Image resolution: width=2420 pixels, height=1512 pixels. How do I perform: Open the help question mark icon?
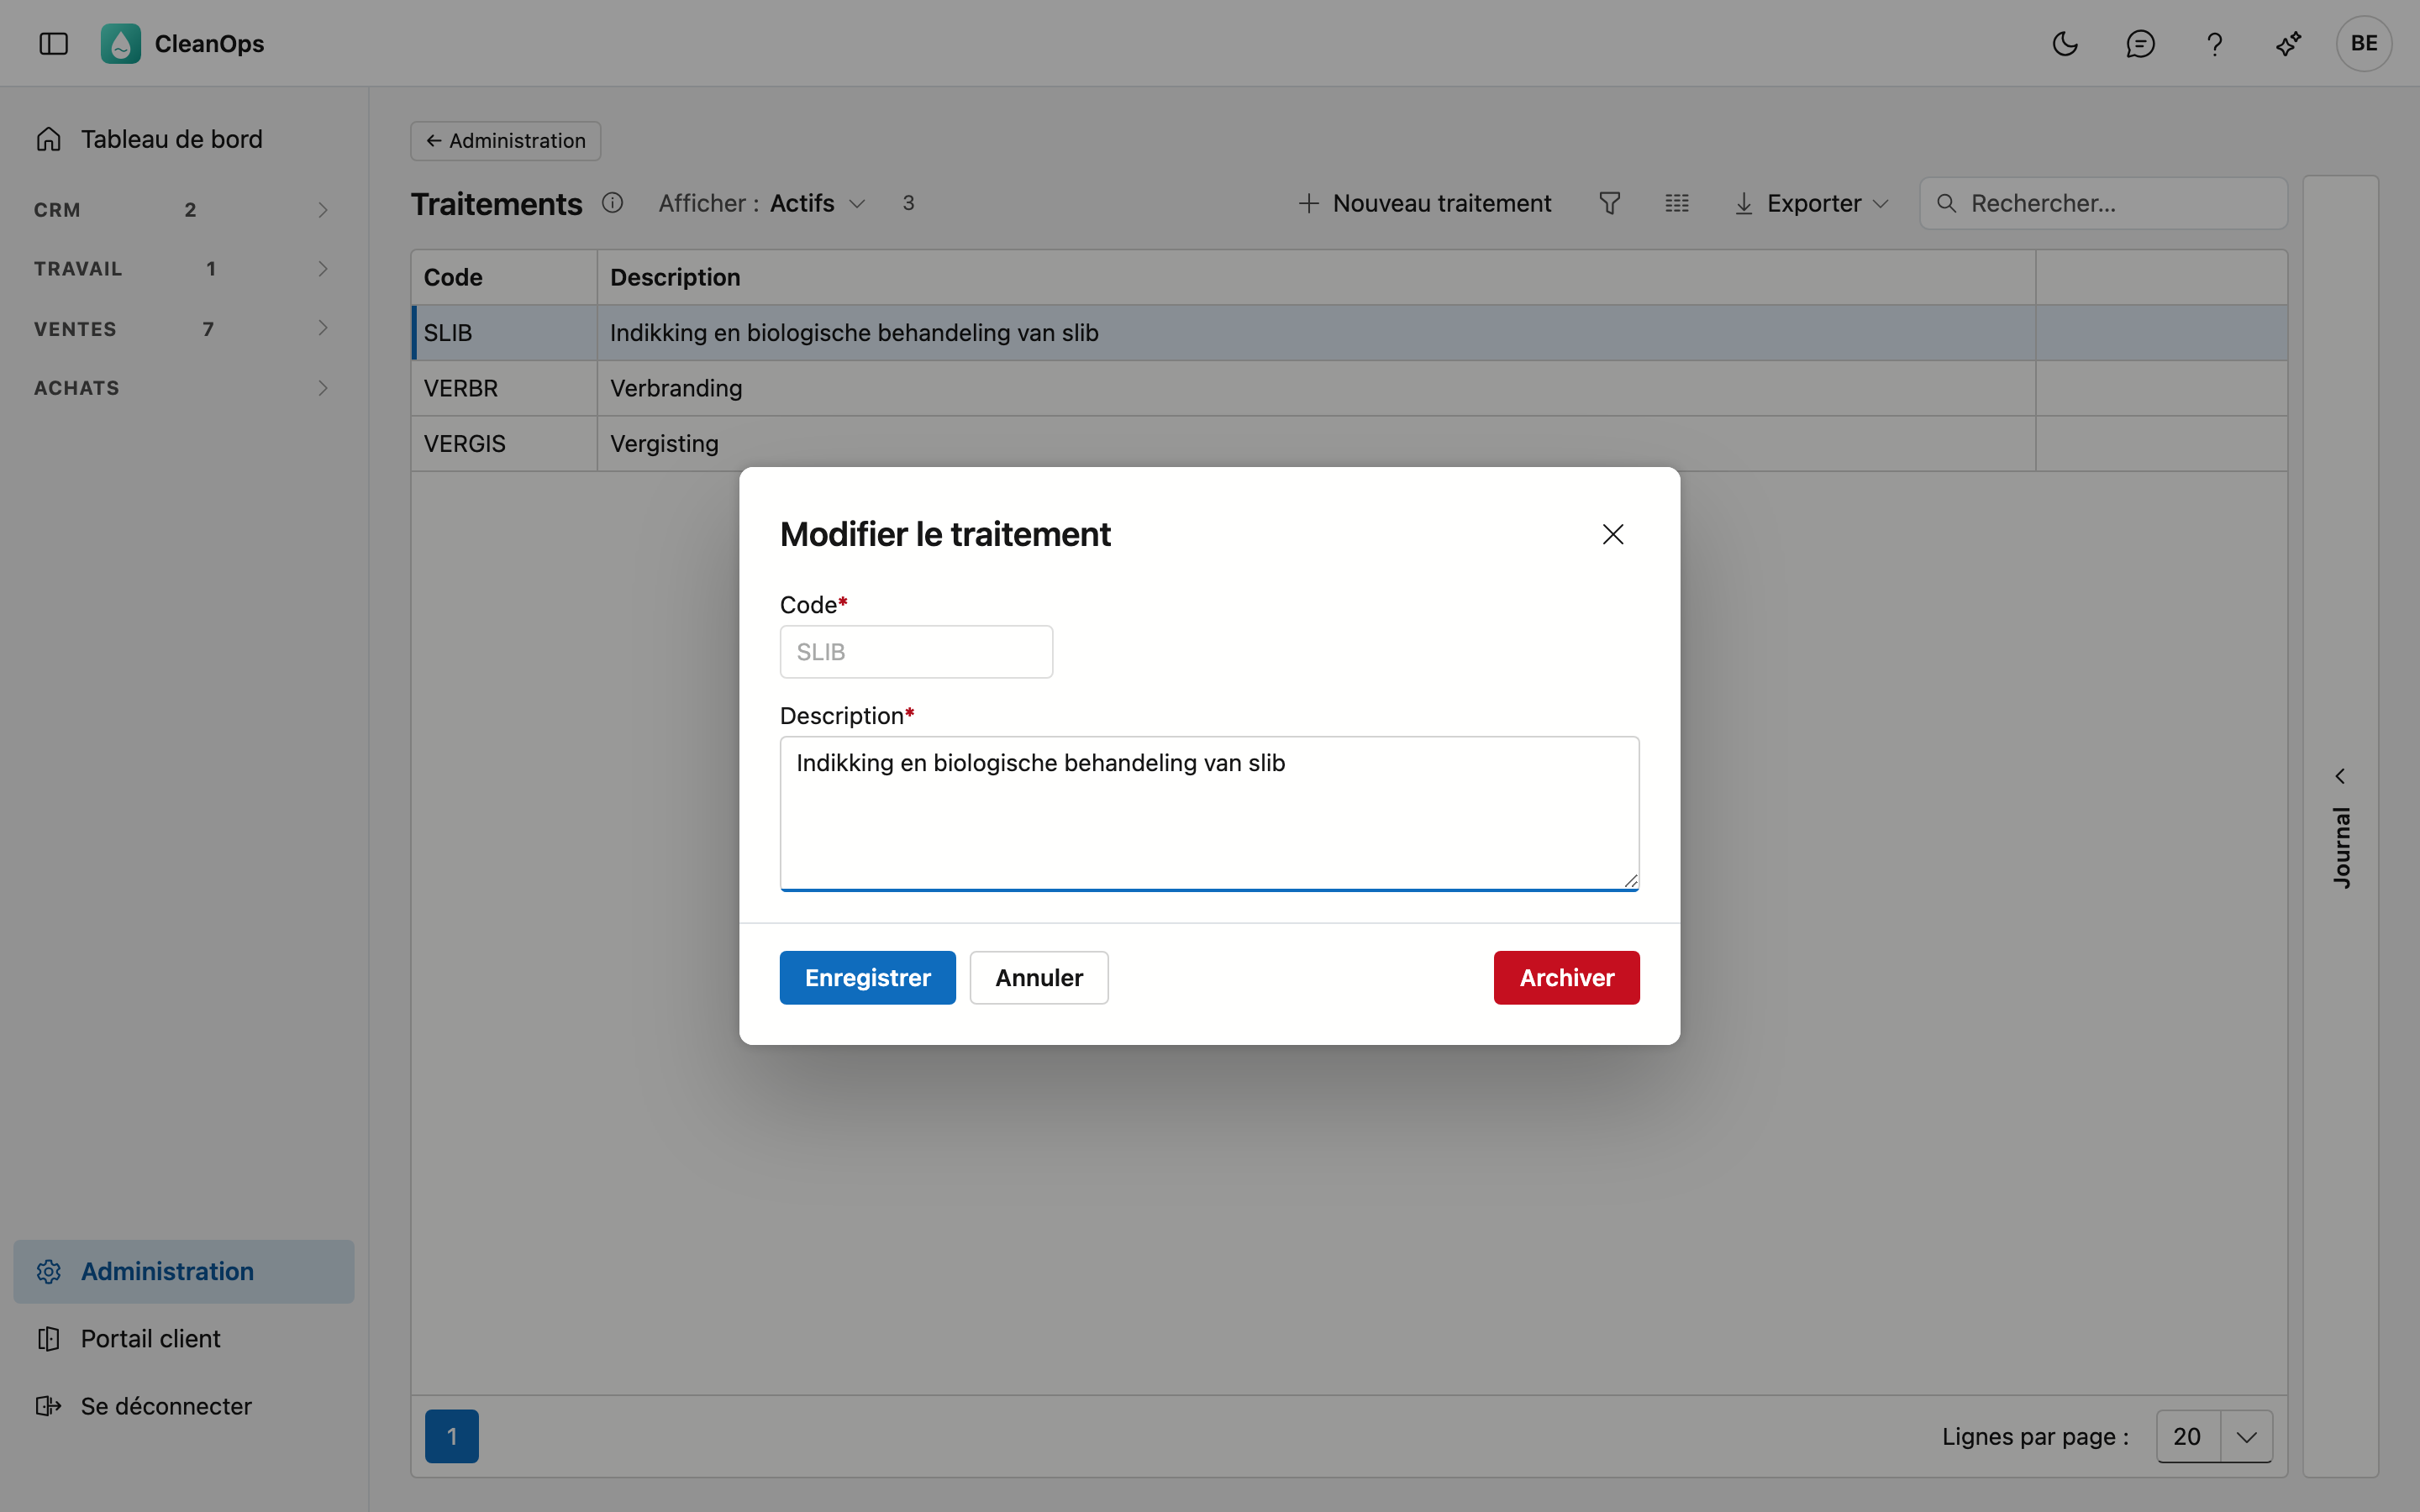click(x=2214, y=43)
